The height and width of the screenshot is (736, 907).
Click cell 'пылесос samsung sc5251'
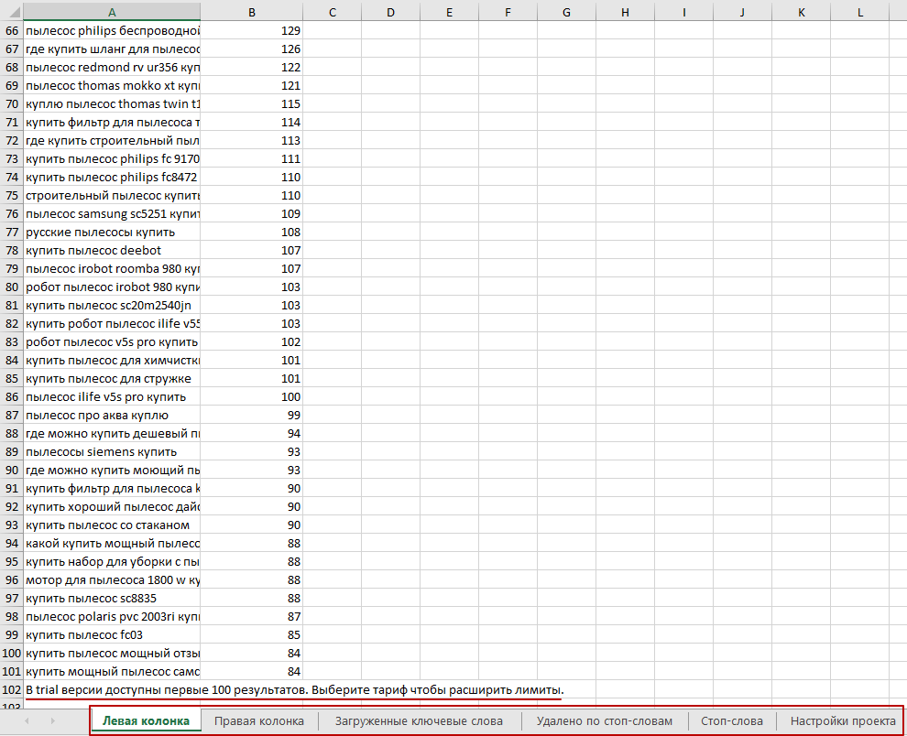(112, 214)
